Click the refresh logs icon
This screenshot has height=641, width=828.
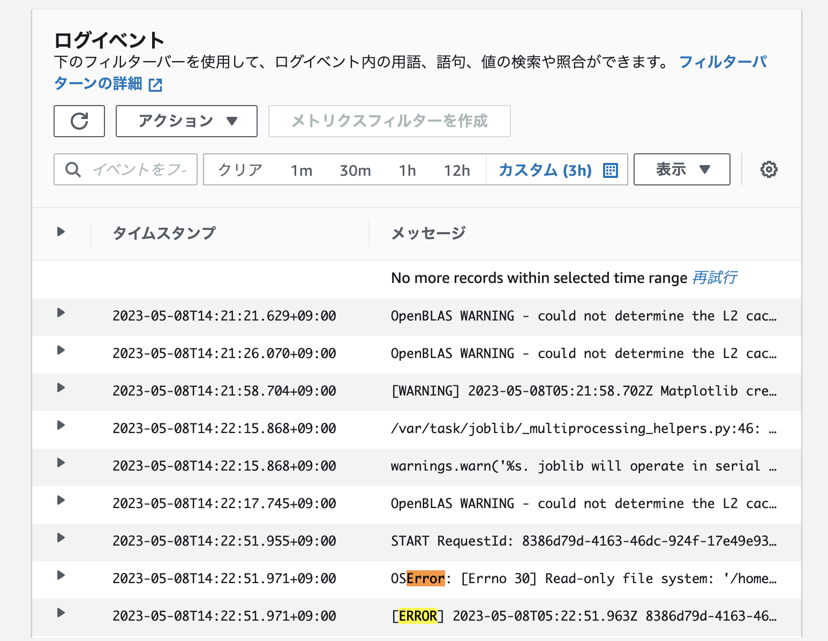[79, 121]
